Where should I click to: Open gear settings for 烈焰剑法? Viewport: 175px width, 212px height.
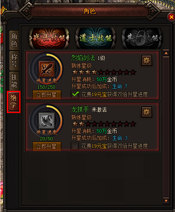click(x=146, y=60)
